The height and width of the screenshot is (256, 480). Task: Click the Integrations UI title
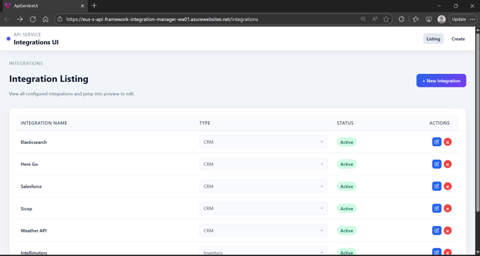coord(36,42)
